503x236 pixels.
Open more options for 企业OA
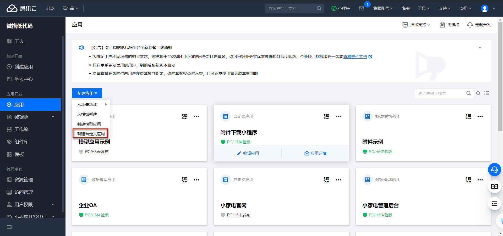(x=196, y=180)
